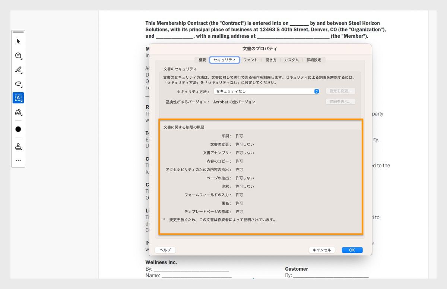Click the ellipsis for more tools

click(18, 160)
